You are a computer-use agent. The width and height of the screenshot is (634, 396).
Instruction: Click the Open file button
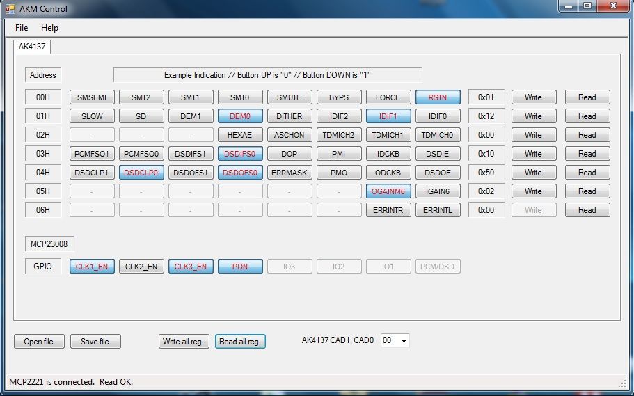point(39,342)
